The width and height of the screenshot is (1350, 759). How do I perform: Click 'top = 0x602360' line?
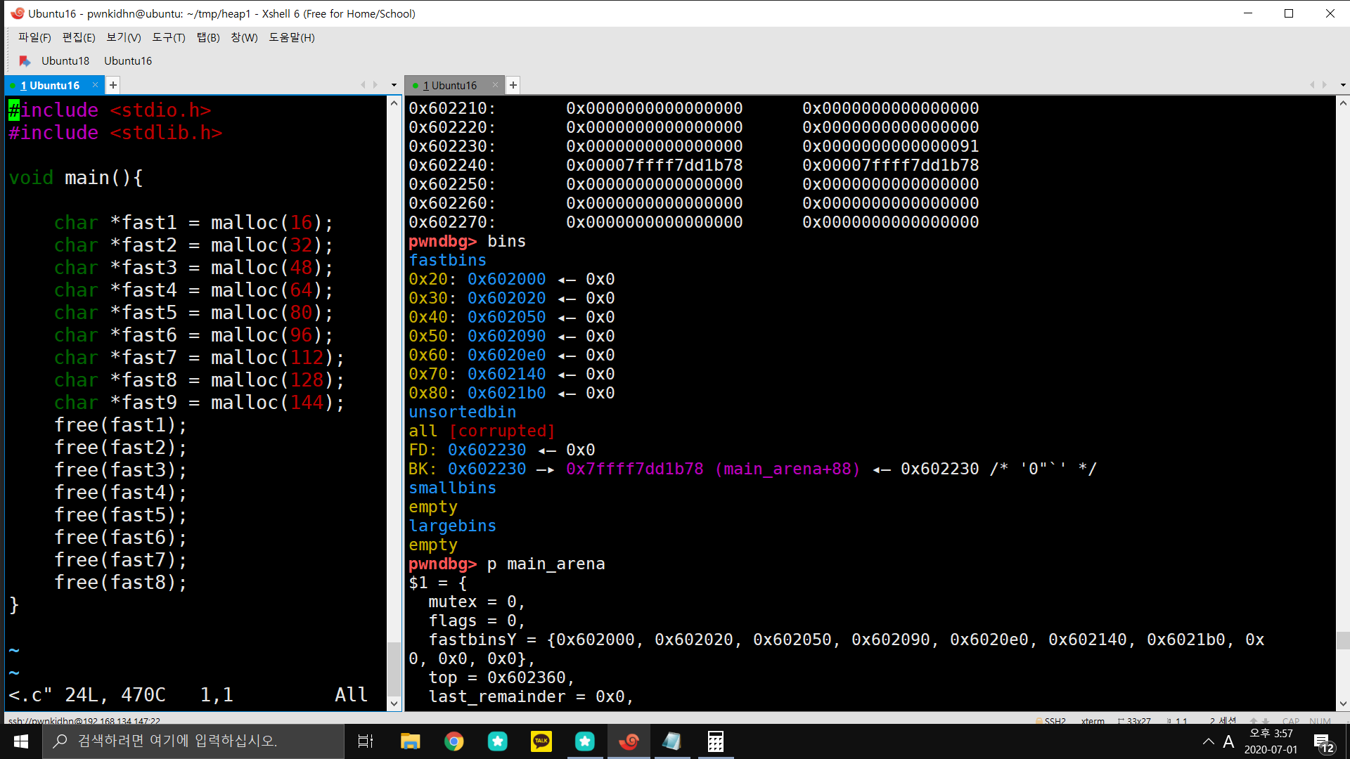(501, 677)
